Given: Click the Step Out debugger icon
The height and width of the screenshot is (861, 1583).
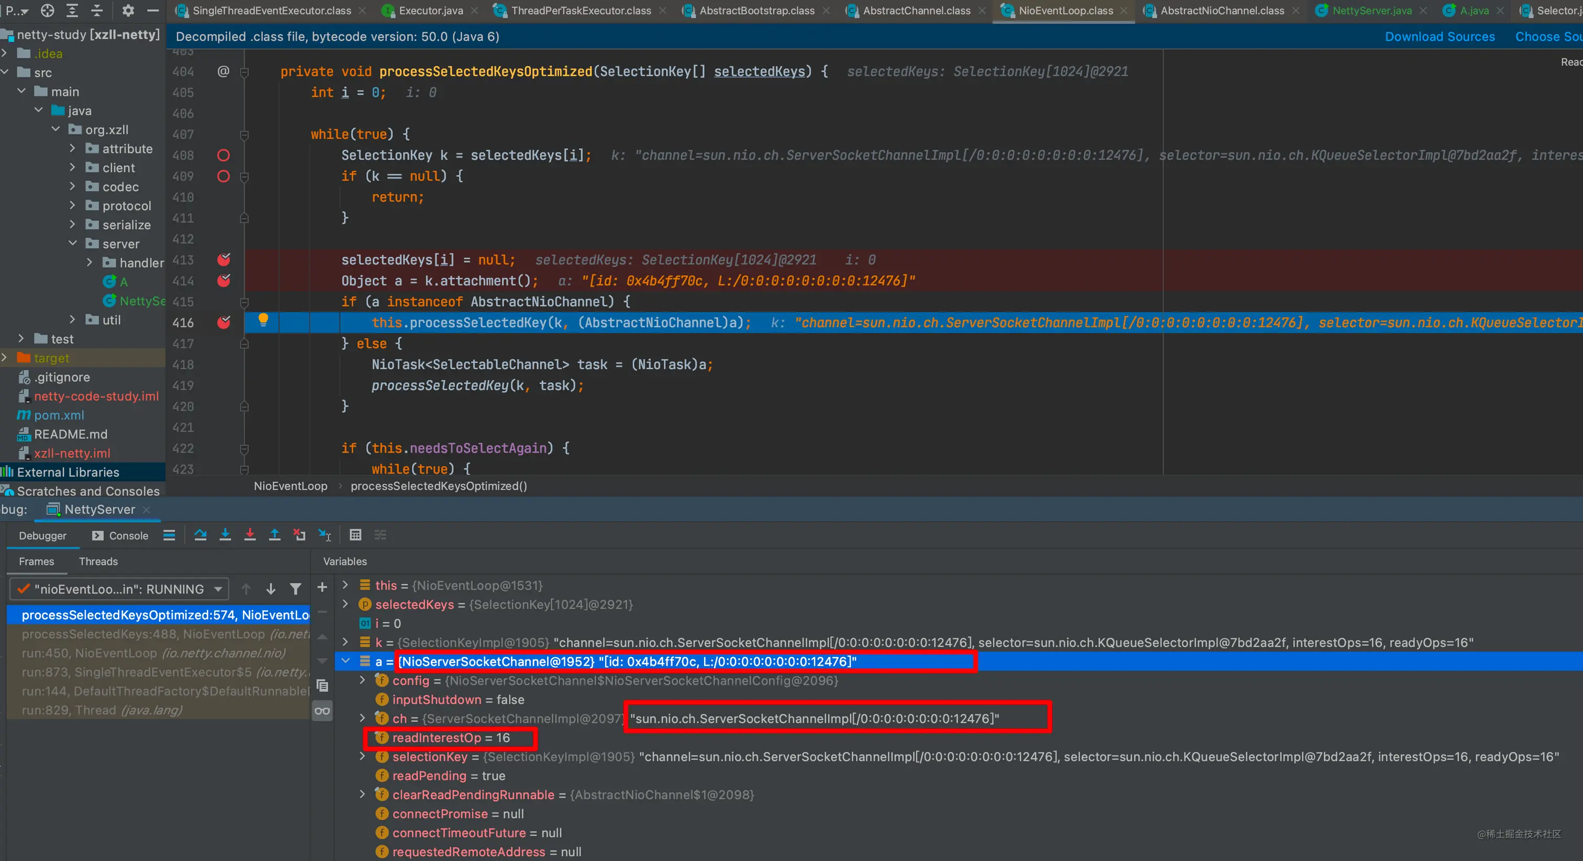Looking at the screenshot, I should (275, 535).
